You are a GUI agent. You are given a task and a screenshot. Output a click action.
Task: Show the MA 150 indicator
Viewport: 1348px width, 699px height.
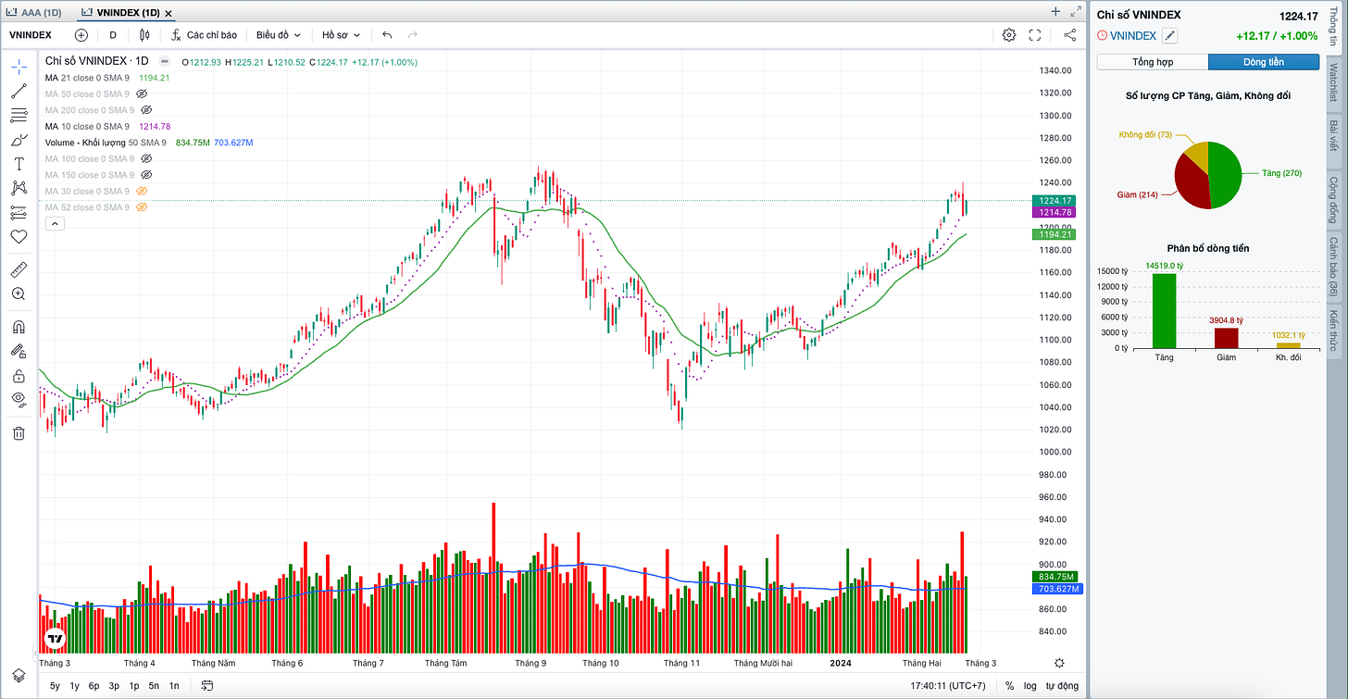coord(146,175)
